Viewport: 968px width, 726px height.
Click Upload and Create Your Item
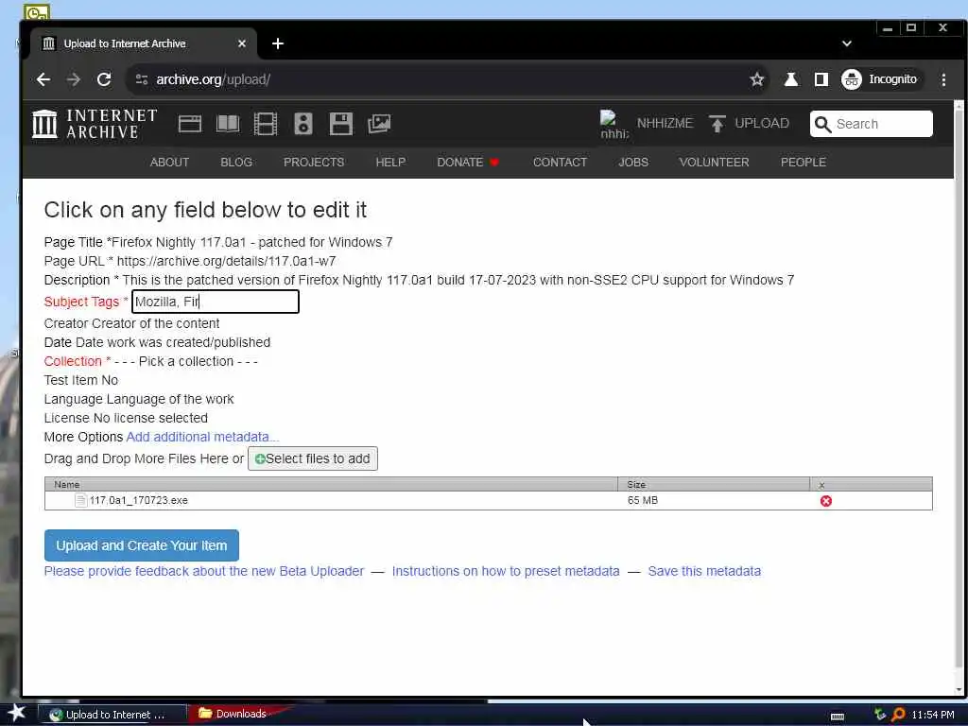[x=142, y=545]
